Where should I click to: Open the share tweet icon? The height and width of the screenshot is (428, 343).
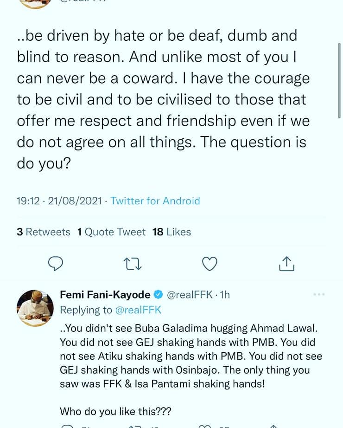coord(286,264)
